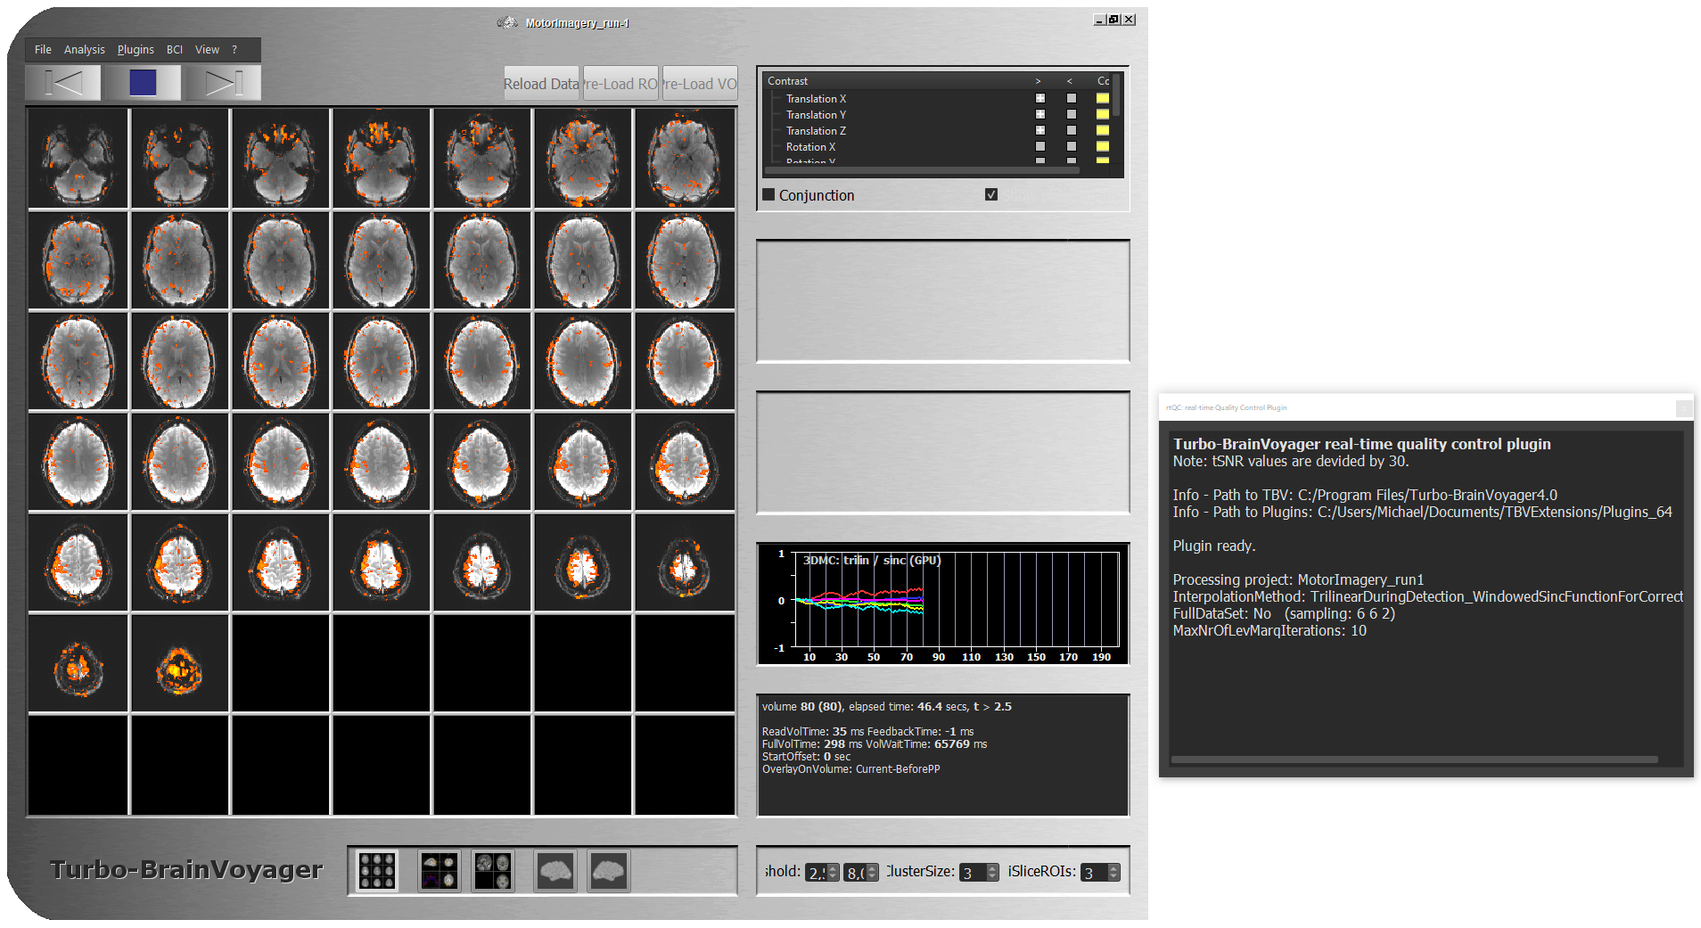Click the Turbo-BrainVoyager quality control plugin heading
Viewport: 1701px width, 928px height.
coord(1361,444)
